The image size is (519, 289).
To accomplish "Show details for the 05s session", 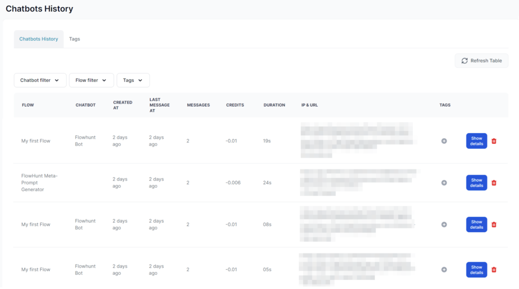I will pyautogui.click(x=476, y=270).
